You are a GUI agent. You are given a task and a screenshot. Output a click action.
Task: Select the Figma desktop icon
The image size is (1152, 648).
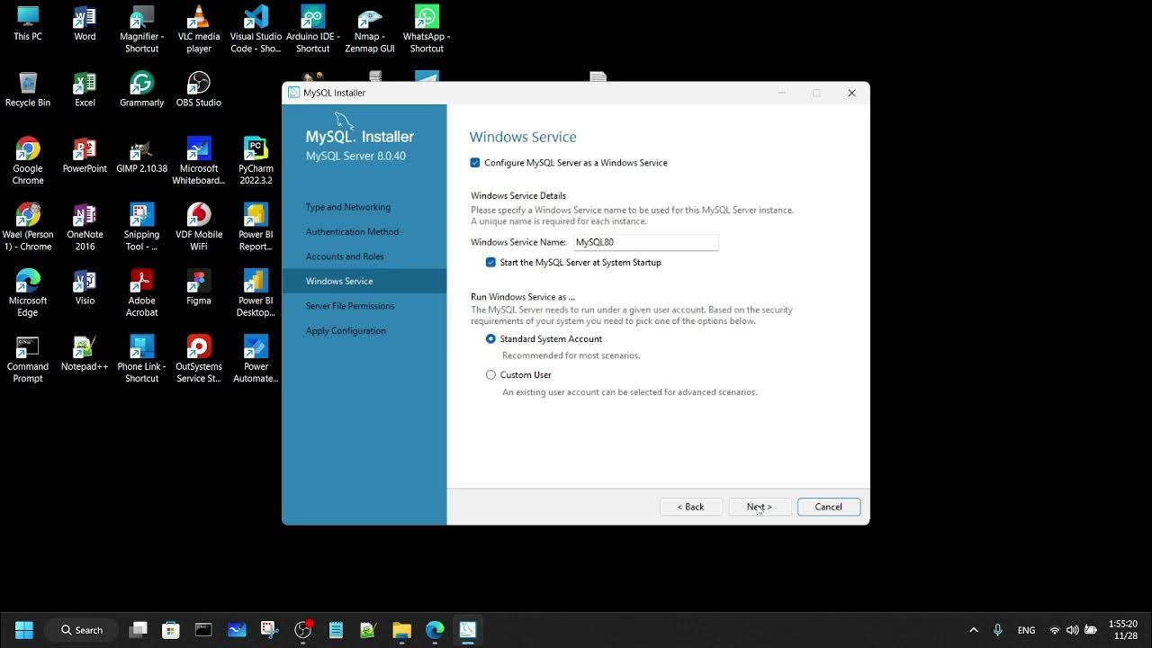coord(199,288)
